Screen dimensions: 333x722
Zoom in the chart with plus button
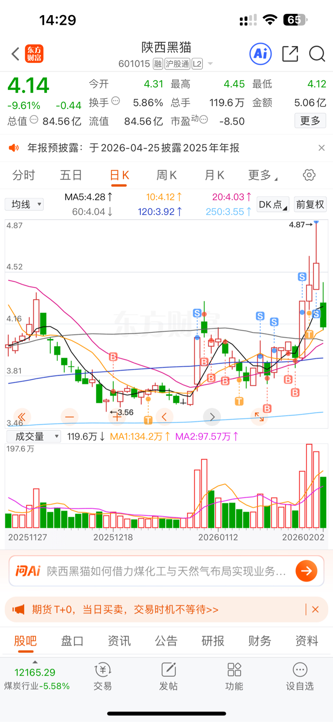[x=117, y=417]
